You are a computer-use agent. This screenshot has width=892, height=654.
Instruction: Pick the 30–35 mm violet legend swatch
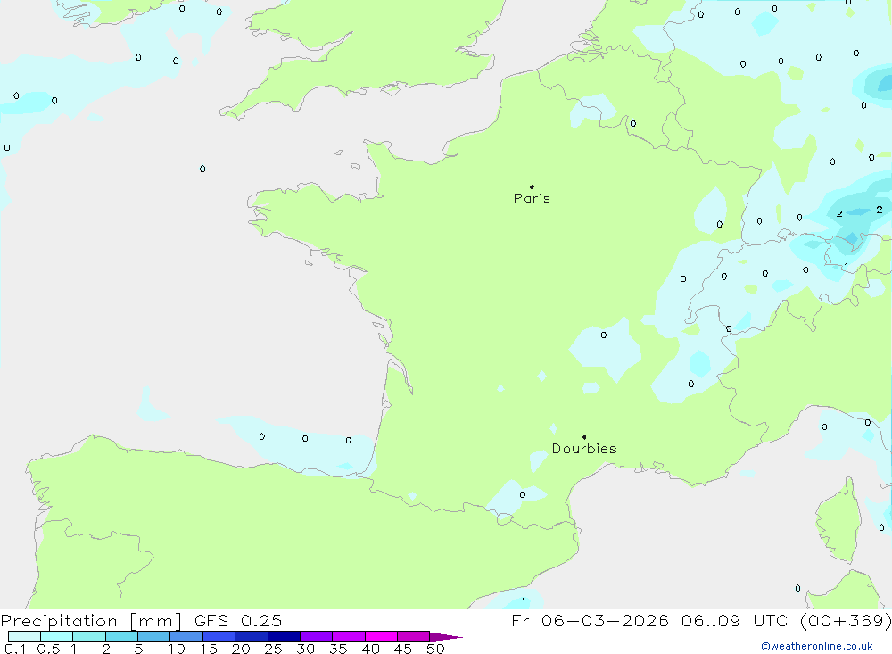(317, 636)
